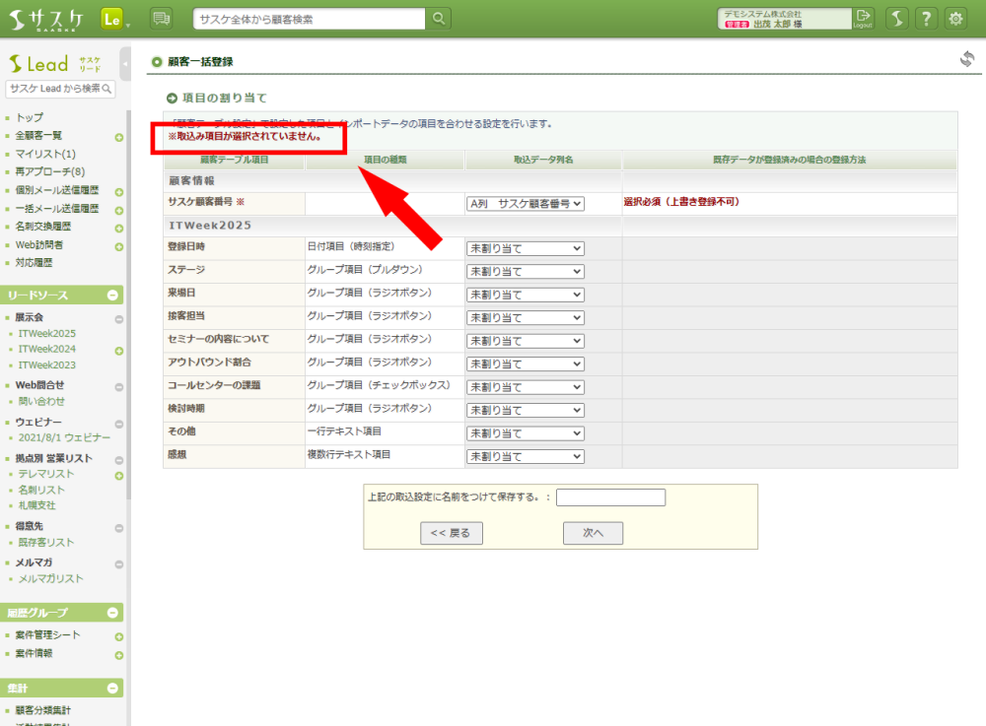
Task: Open the settings gear icon
Action: tap(955, 18)
